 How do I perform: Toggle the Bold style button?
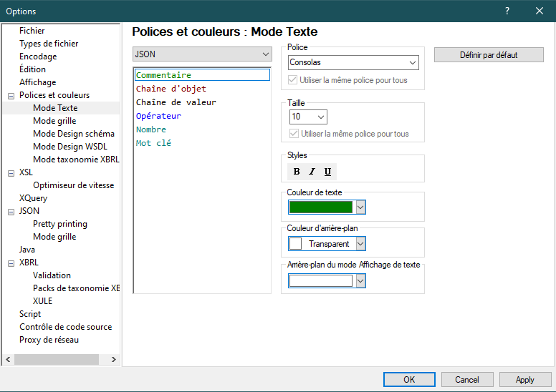(297, 172)
